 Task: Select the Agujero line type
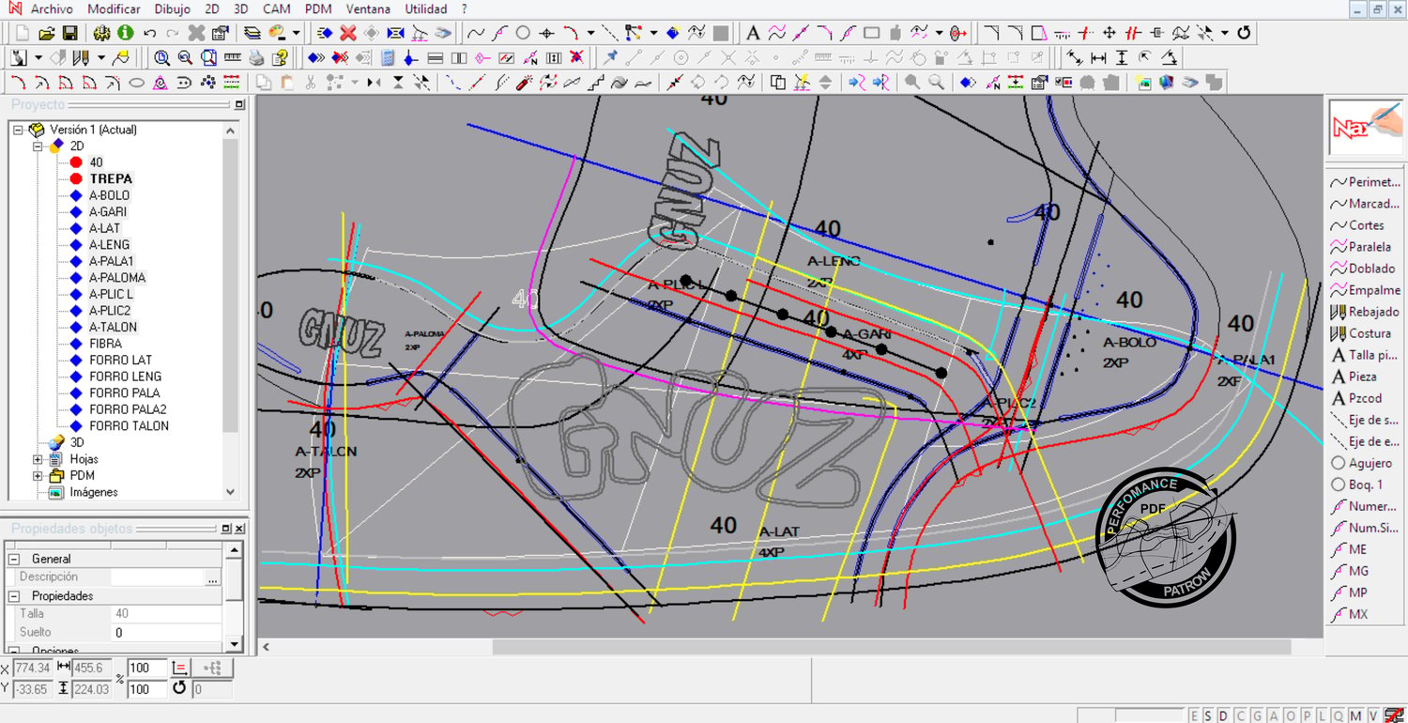click(1362, 463)
